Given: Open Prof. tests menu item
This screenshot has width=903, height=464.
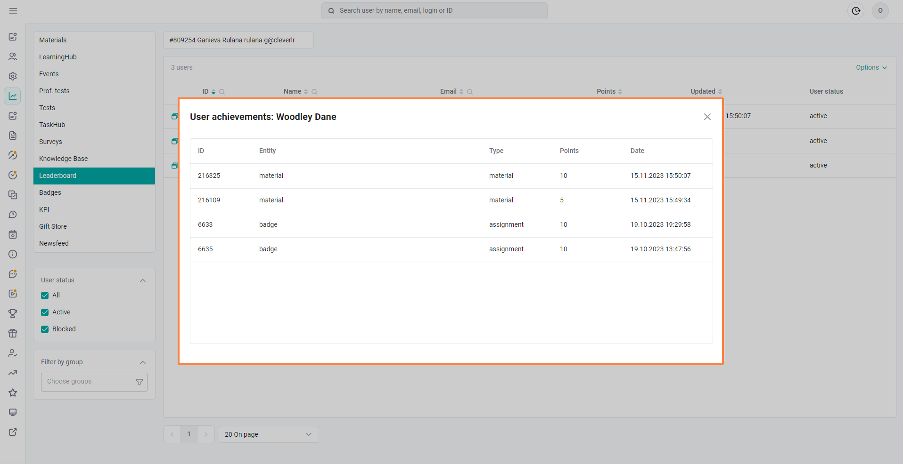Looking at the screenshot, I should click(x=94, y=91).
